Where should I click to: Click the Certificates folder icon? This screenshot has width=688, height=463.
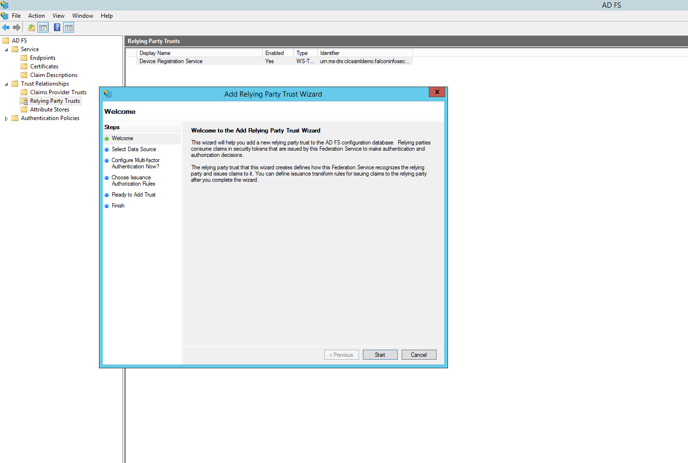click(24, 66)
